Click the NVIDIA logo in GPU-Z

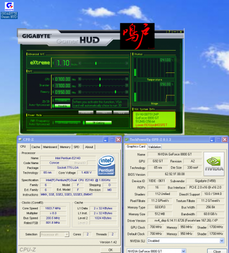pos(214,164)
